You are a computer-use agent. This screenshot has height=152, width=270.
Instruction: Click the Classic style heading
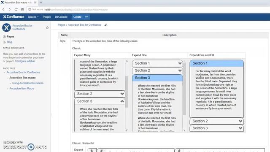pos(76,49)
